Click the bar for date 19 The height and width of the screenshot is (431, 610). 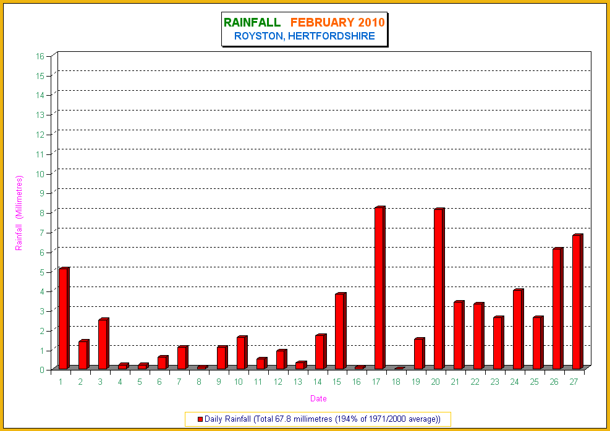pos(420,353)
